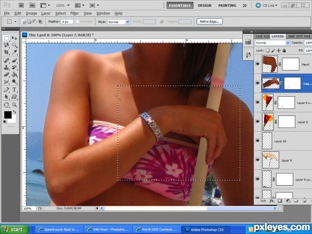Expand more workspaces with the double chevron
312x234 pixels.
point(244,5)
